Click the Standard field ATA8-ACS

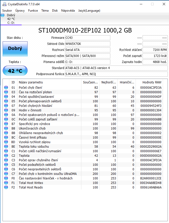pos(116,68)
